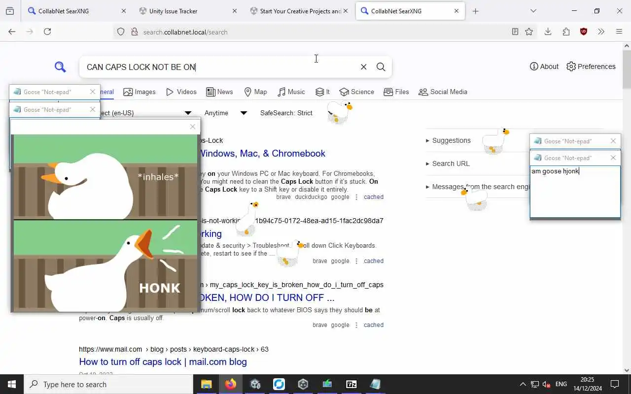List all tabs dropdown

click(533, 11)
